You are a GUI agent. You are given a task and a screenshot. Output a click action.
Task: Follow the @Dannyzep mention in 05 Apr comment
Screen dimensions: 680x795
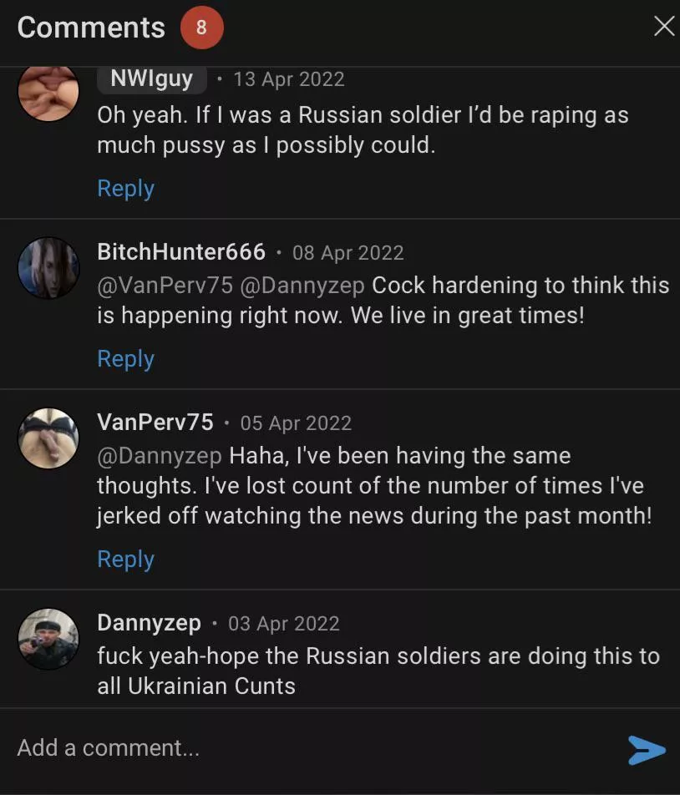click(x=160, y=456)
